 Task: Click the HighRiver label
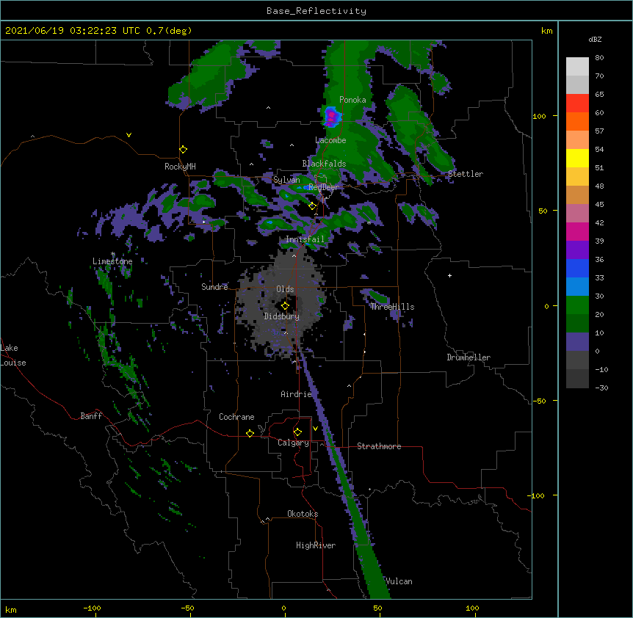click(316, 545)
